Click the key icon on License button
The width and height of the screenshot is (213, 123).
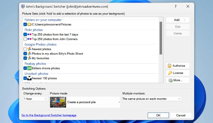170,73
